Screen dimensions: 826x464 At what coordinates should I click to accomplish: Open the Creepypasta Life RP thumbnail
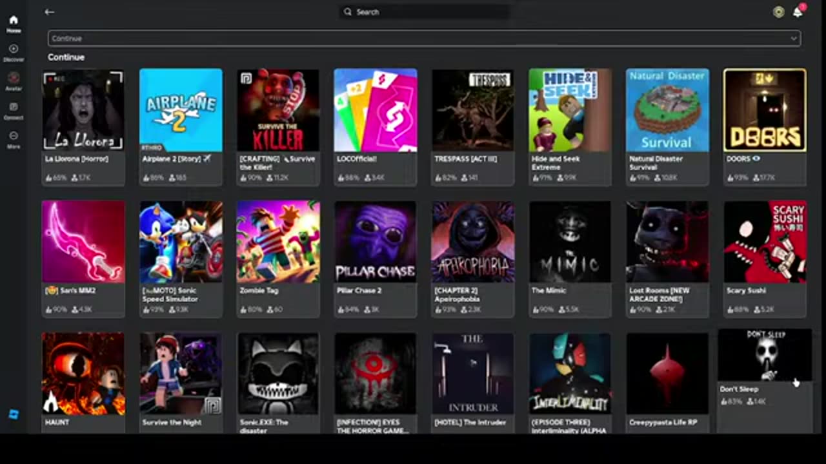pyautogui.click(x=667, y=373)
